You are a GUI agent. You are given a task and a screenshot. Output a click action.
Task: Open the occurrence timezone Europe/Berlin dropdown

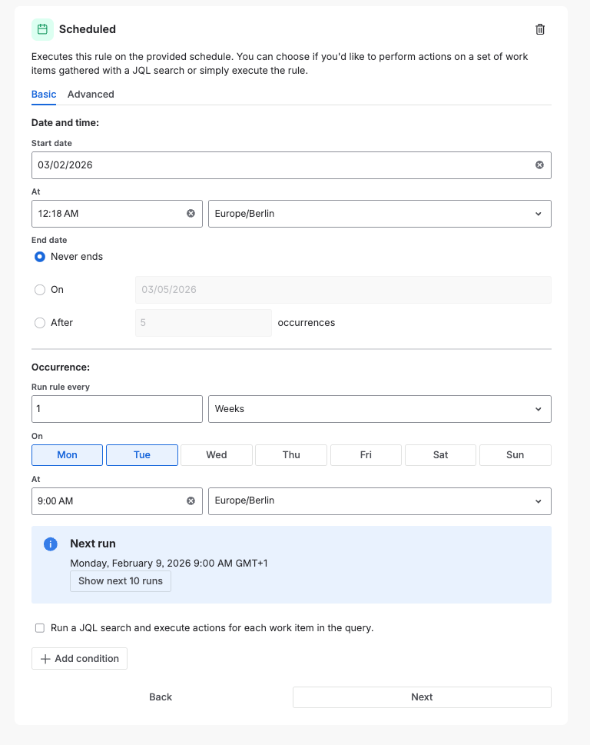[380, 501]
